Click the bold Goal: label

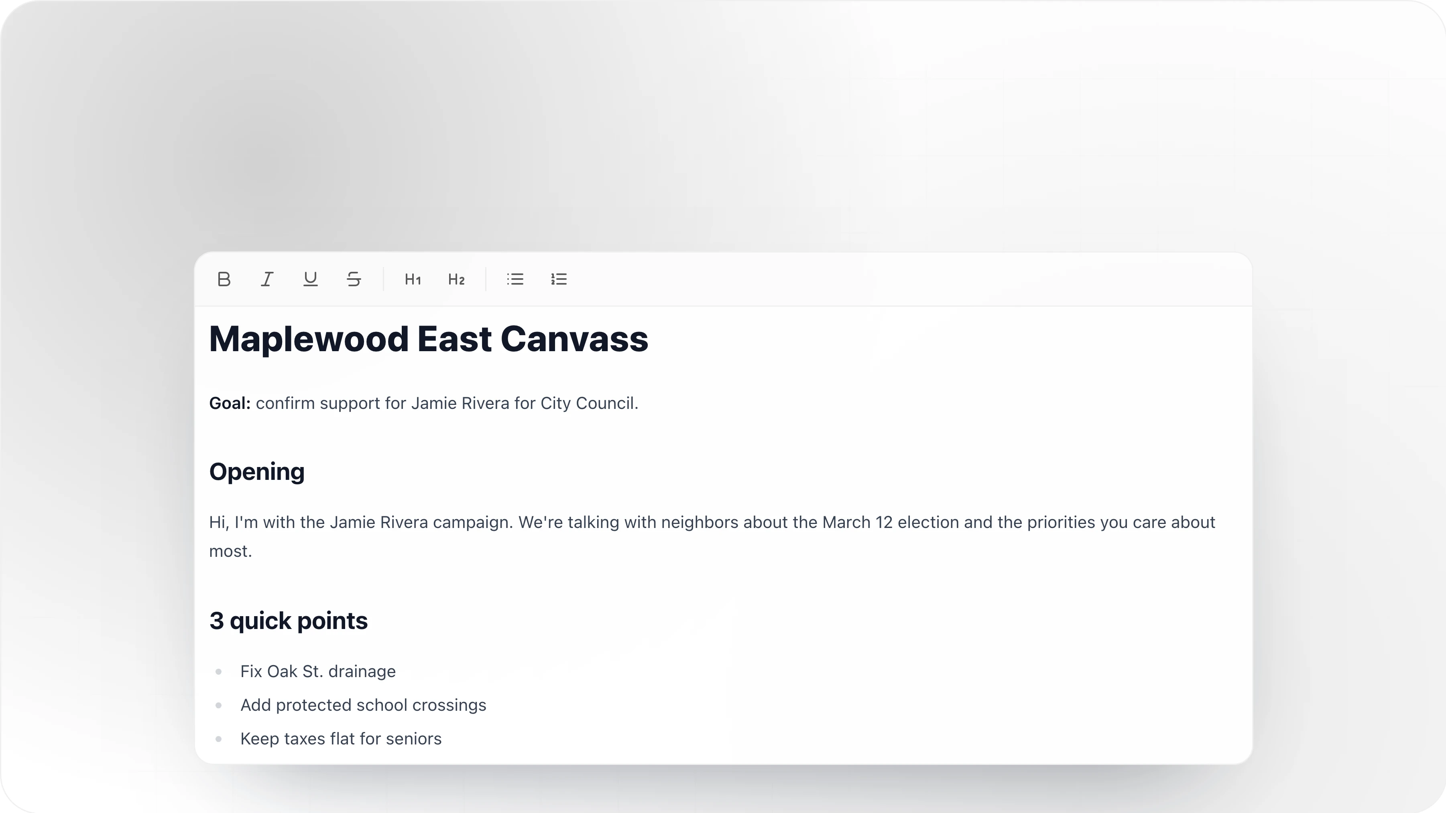(x=229, y=403)
